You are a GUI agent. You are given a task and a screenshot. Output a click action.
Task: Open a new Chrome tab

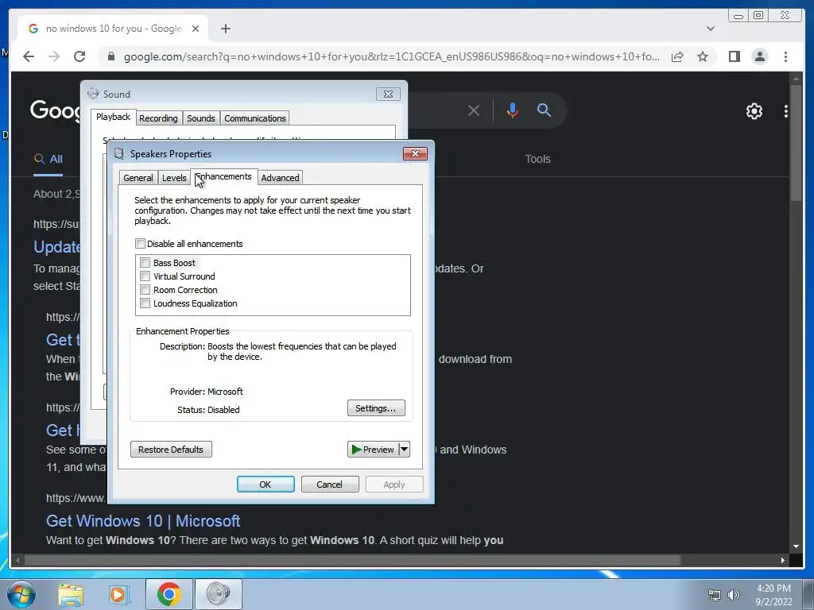225,29
